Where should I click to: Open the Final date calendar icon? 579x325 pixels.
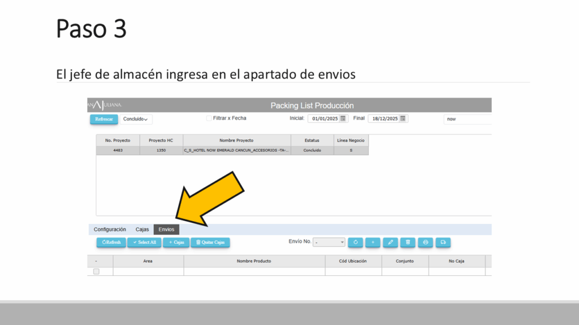[x=403, y=118]
